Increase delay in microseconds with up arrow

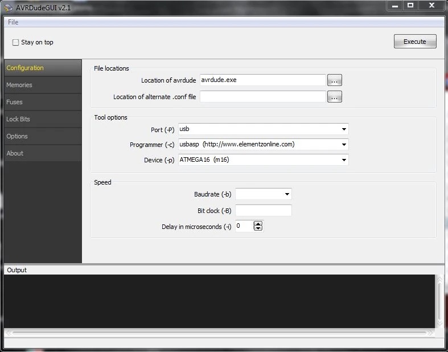click(258, 224)
